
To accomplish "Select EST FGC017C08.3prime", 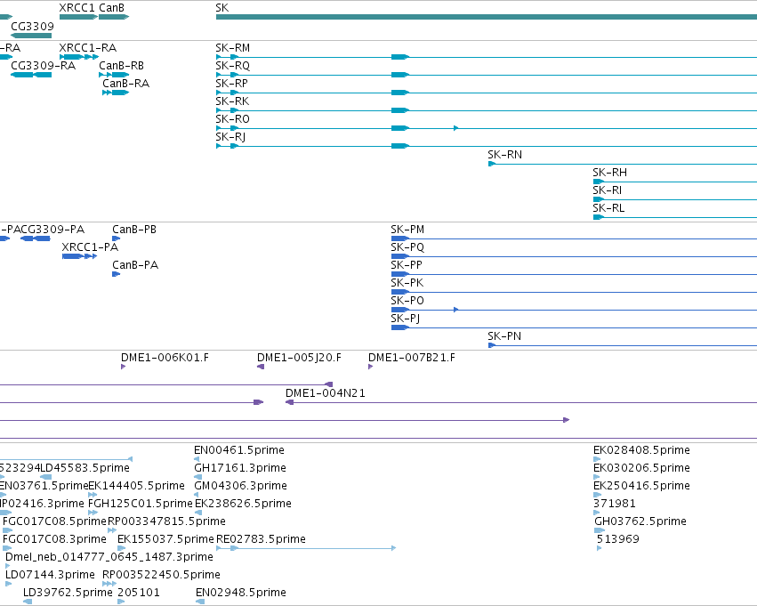I will pos(7,548).
